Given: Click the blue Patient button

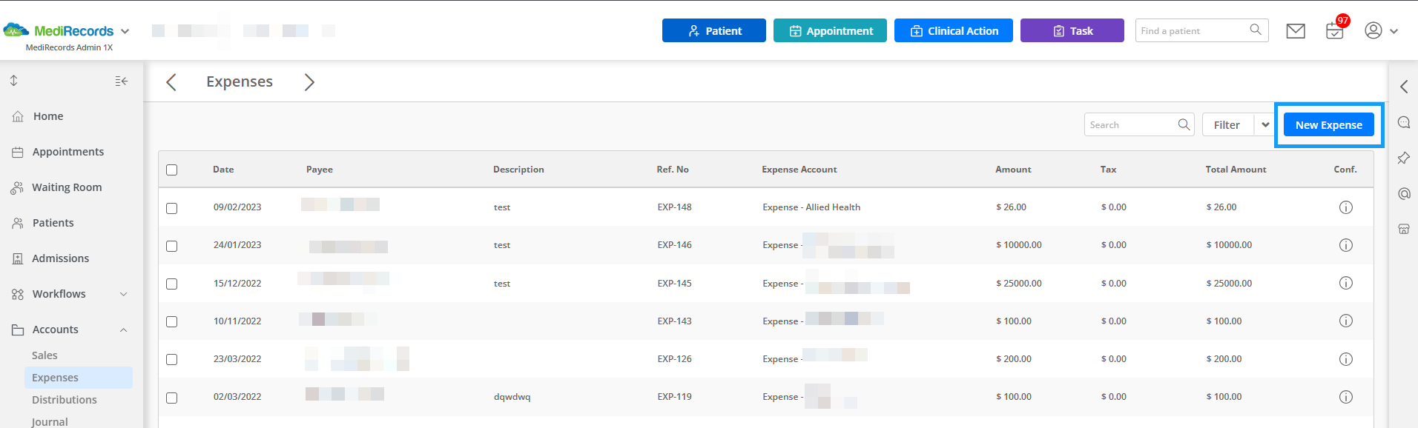Looking at the screenshot, I should point(713,30).
